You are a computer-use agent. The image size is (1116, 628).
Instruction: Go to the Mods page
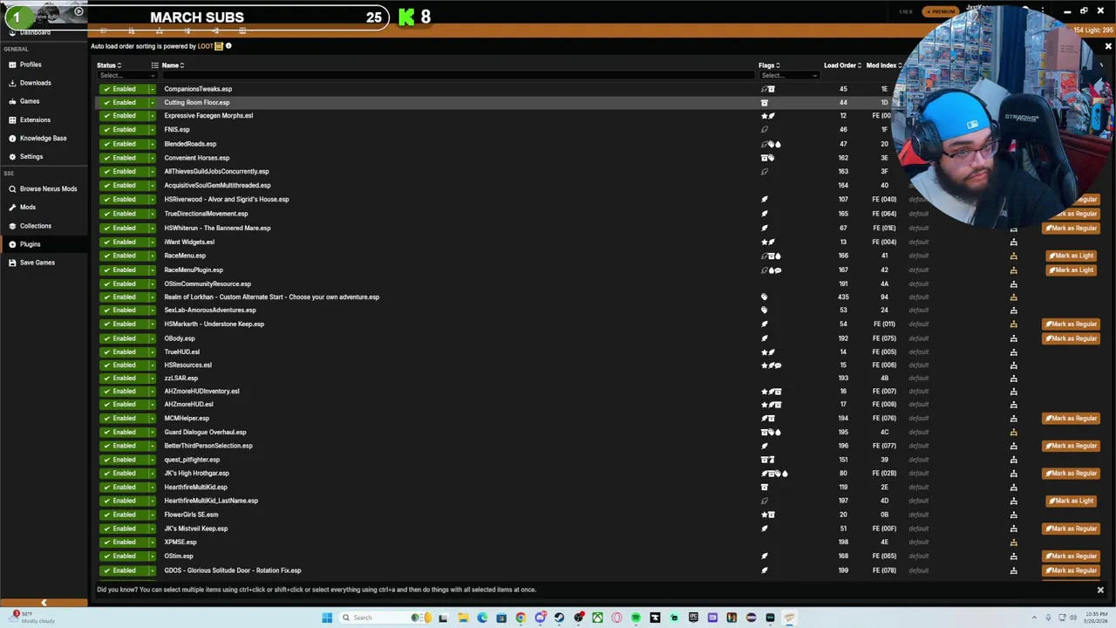pyautogui.click(x=44, y=208)
